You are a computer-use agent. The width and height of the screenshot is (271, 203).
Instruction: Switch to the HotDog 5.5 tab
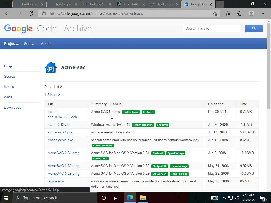pyautogui.click(x=97, y=4)
